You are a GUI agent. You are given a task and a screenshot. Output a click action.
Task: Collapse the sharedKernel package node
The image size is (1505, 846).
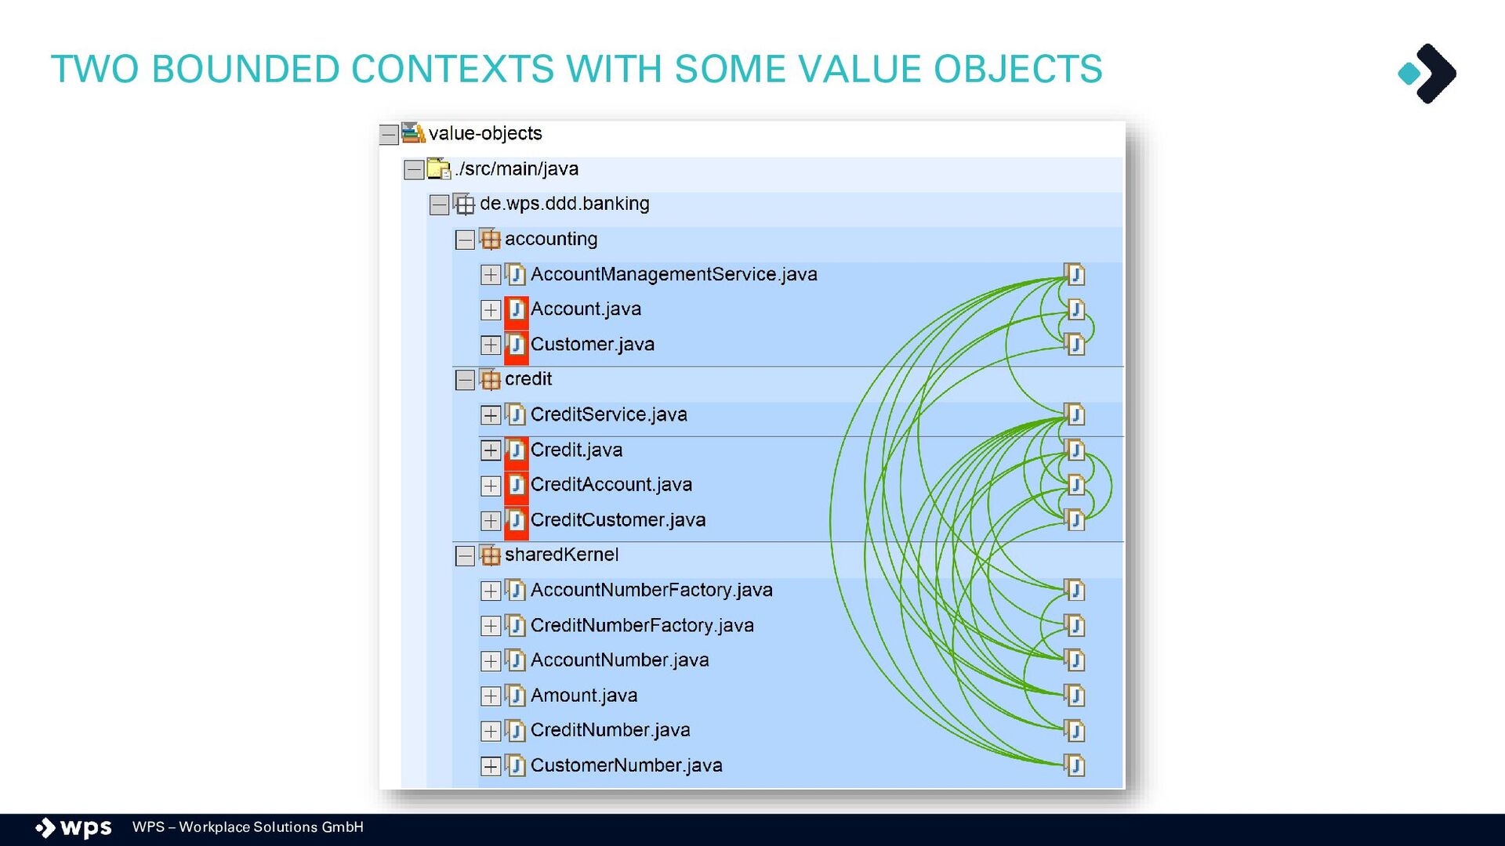click(x=465, y=556)
